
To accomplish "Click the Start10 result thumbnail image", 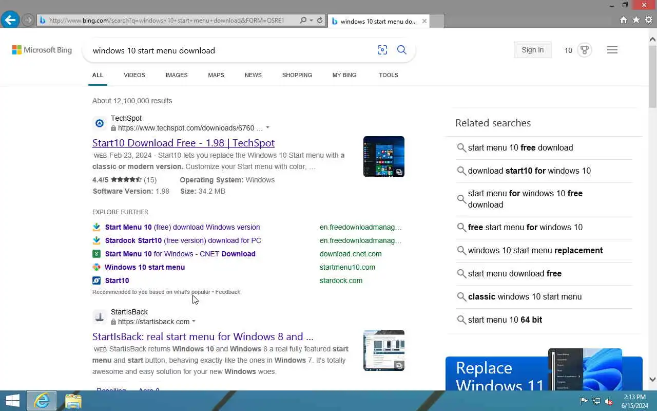I will click(384, 157).
